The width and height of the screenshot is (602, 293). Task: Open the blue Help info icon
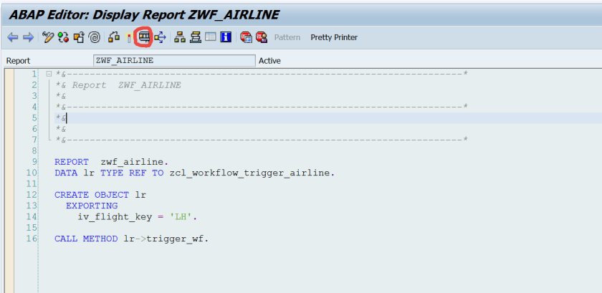point(226,37)
